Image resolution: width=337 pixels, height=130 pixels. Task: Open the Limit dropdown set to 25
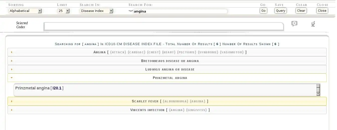pos(63,11)
